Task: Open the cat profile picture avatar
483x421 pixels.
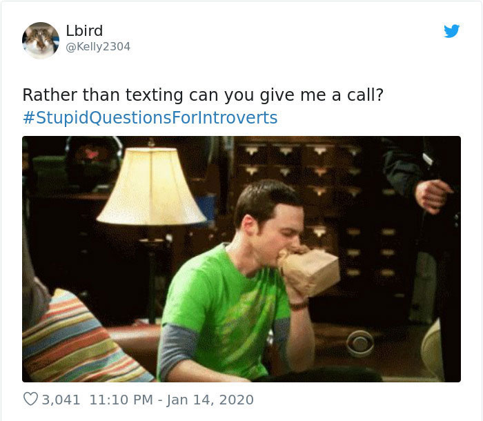Action: 41,40
